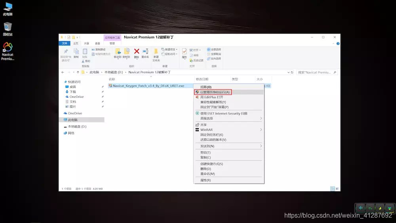396x223 pixels.
Task: Click 全部选择 select all
Action: pyautogui.click(x=214, y=50)
